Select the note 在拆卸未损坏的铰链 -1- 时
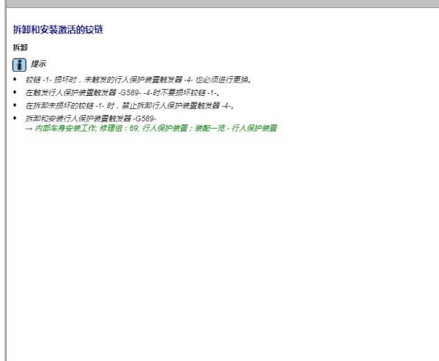This screenshot has width=439, height=361. coord(130,105)
